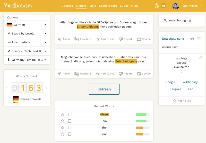Look up the word on Leo
This screenshot has height=143, width=206.
tap(191, 89)
